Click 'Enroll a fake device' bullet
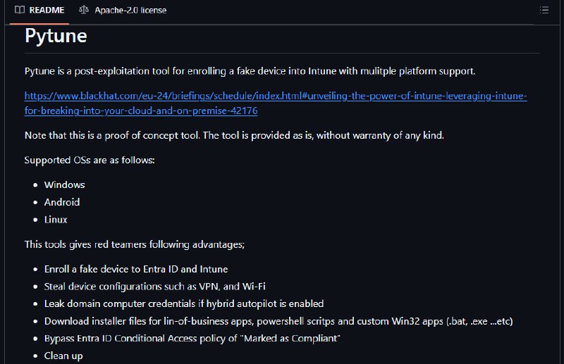The height and width of the screenshot is (364, 564). pyautogui.click(x=136, y=269)
